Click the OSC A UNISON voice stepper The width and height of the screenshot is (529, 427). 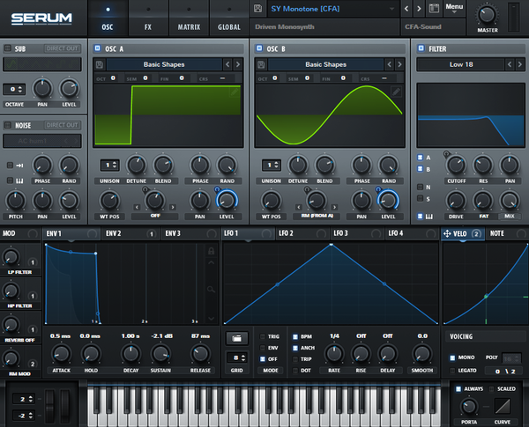coord(110,165)
